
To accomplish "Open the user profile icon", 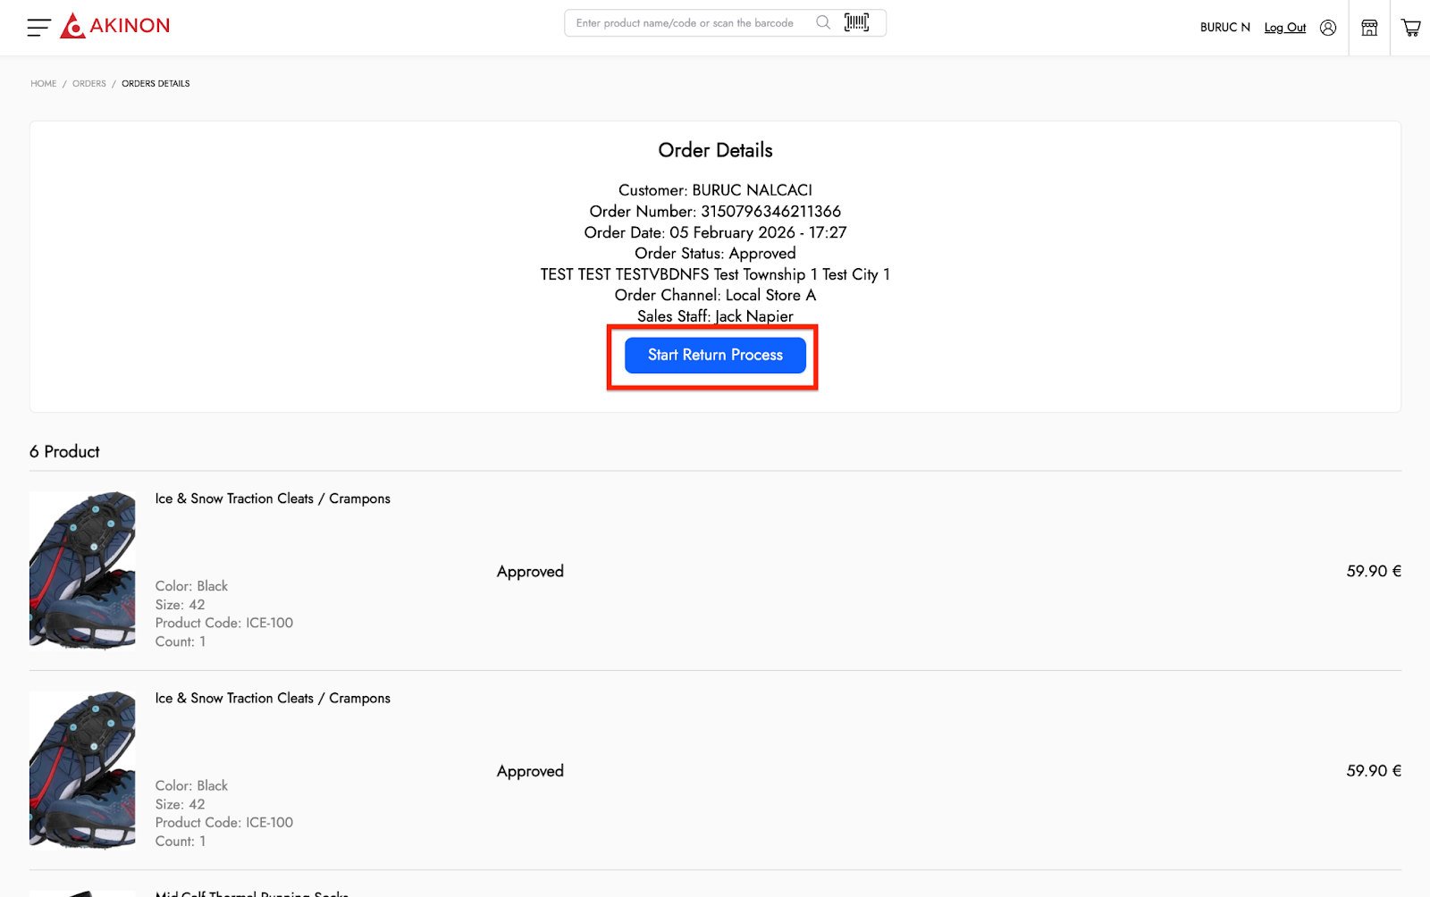I will (x=1328, y=28).
